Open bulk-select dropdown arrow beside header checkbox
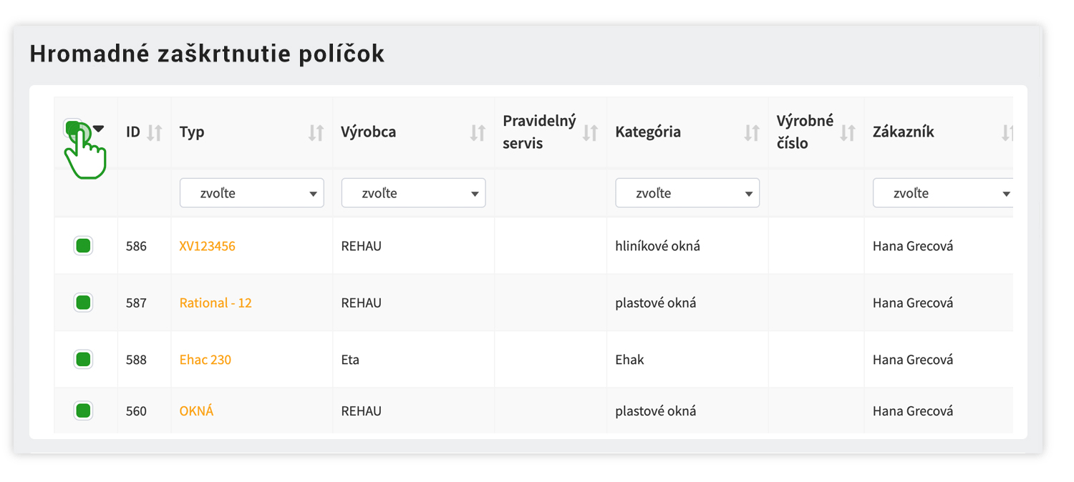The height and width of the screenshot is (482, 1074). pyautogui.click(x=99, y=129)
